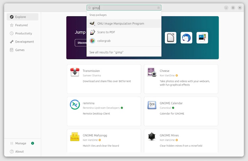Open the image viewer icon on banner

click(x=202, y=38)
